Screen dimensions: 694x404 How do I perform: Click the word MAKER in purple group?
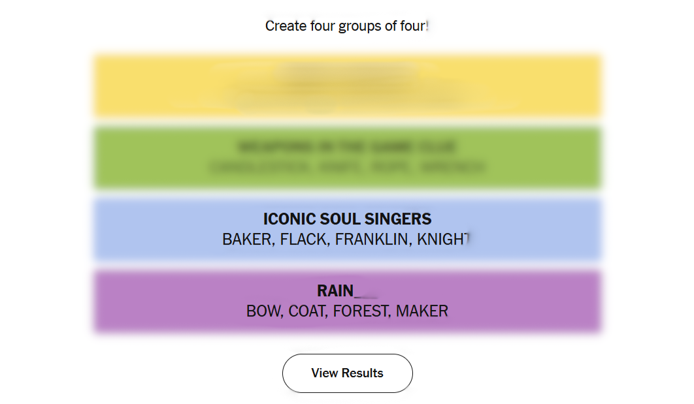[x=422, y=311]
